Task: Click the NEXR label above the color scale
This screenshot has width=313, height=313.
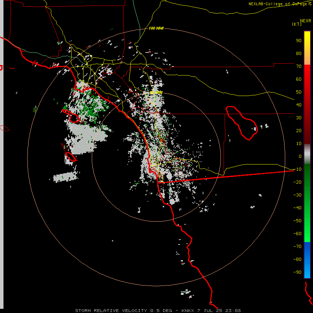Action: (306, 21)
